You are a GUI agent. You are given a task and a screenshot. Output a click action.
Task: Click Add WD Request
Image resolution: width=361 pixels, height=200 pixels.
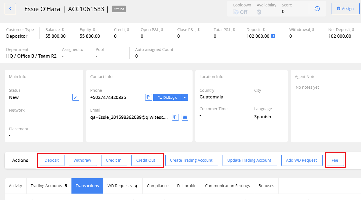302,160
